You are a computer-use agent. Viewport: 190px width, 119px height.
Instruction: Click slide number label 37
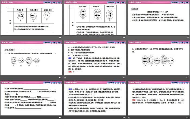[60, 37]
